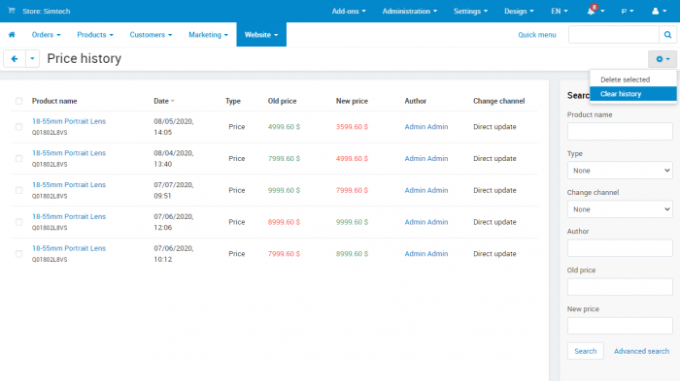
Task: Open the Customers menu
Action: point(151,35)
